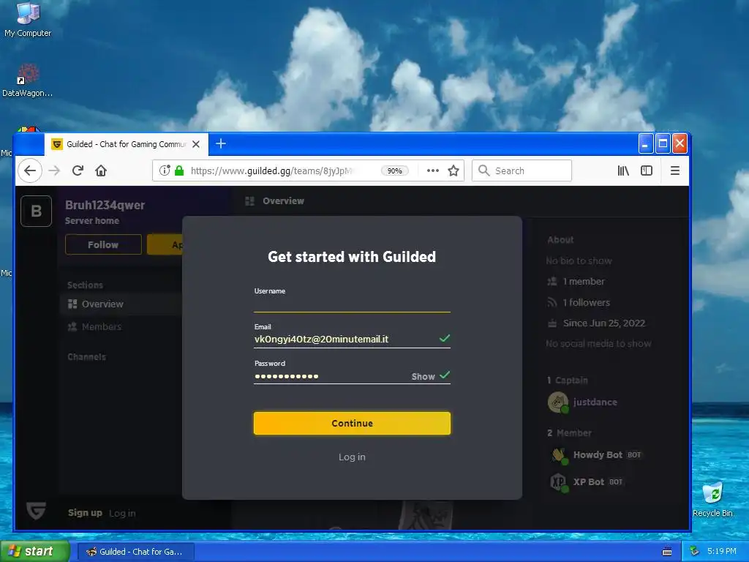The image size is (749, 562).
Task: Open a new tab with plus button
Action: coord(221,143)
